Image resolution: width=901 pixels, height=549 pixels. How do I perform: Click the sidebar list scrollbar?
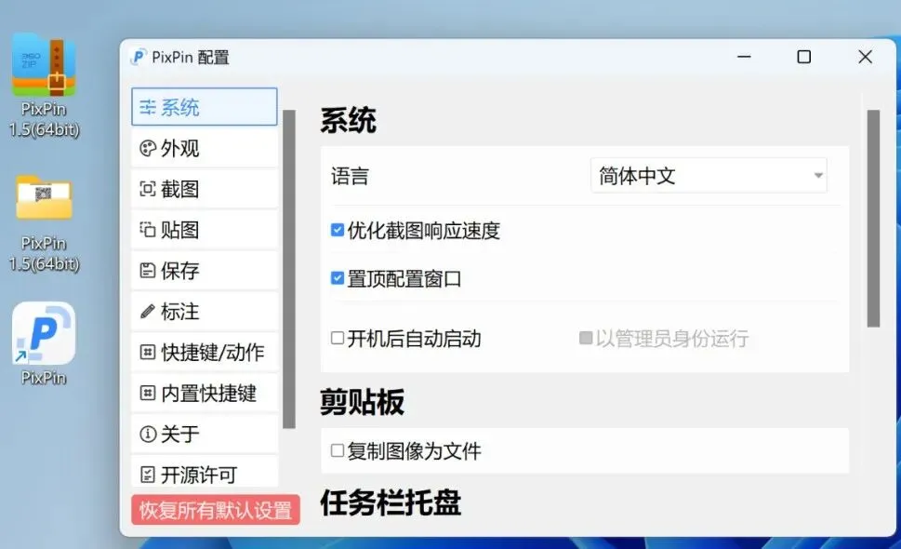[289, 269]
